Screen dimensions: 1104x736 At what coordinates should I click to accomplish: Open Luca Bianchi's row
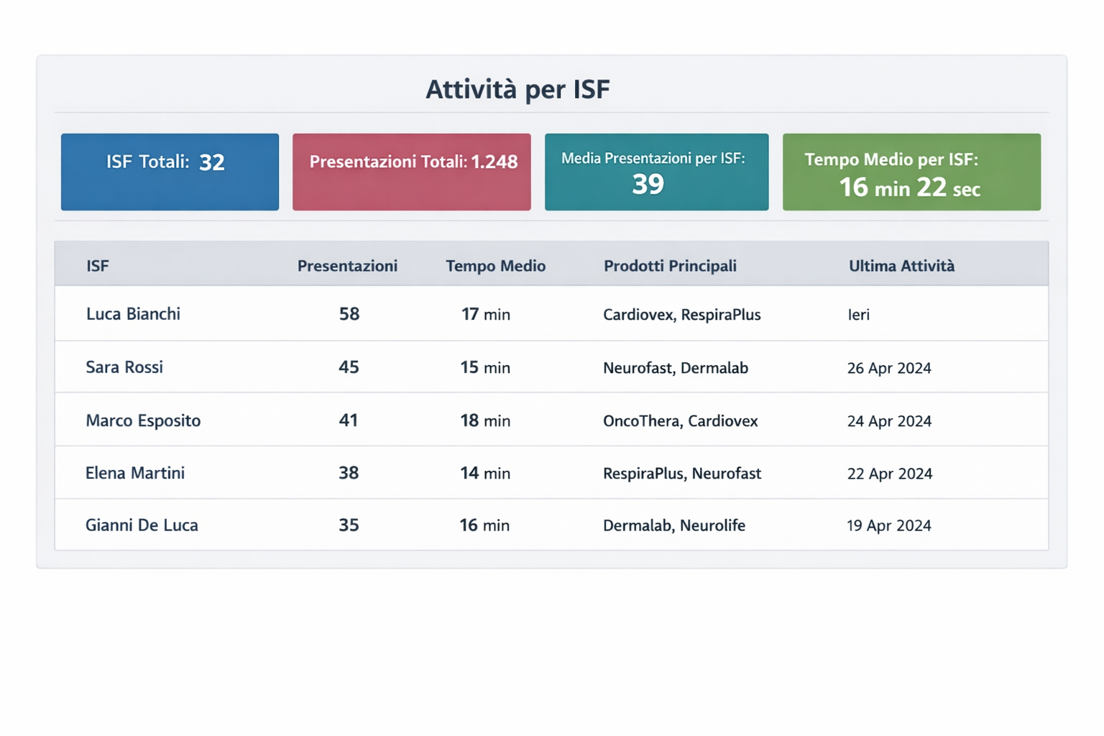tap(133, 314)
